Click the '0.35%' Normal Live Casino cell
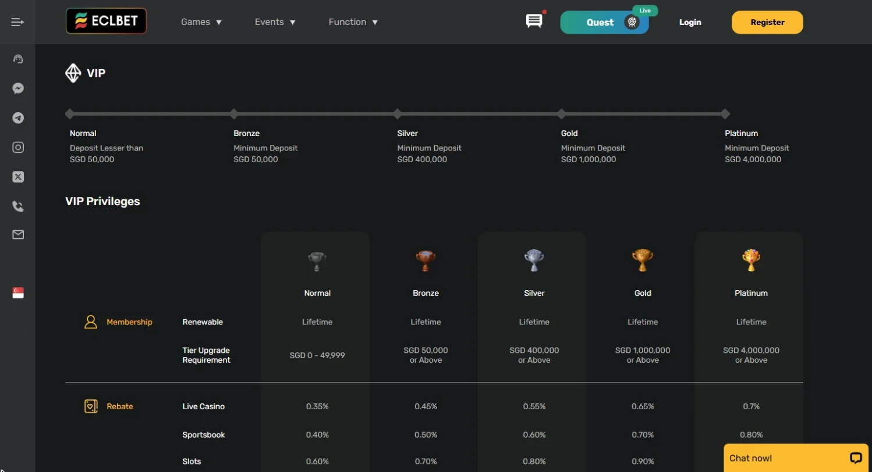The height and width of the screenshot is (472, 872). point(317,406)
